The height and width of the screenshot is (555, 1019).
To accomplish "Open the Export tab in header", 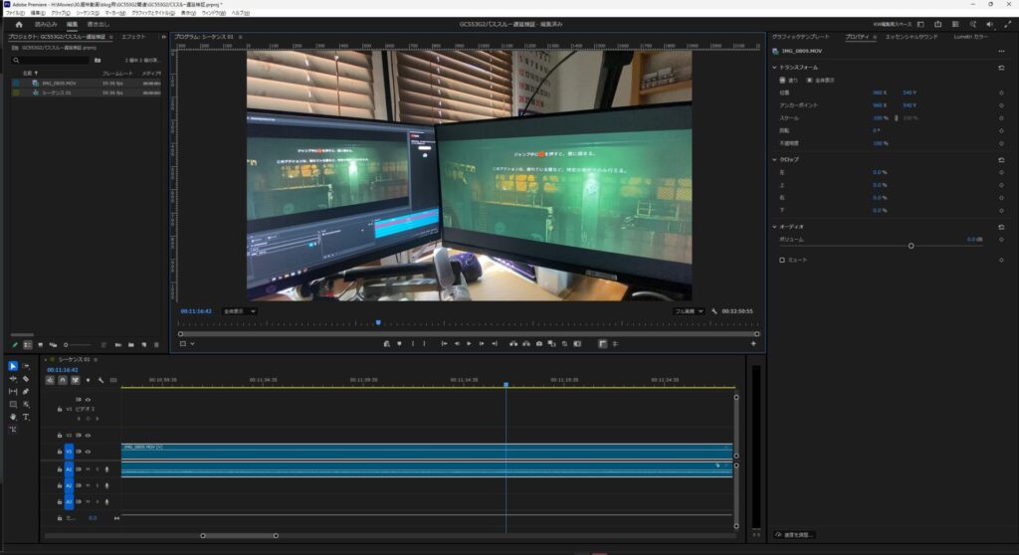I will coord(98,24).
